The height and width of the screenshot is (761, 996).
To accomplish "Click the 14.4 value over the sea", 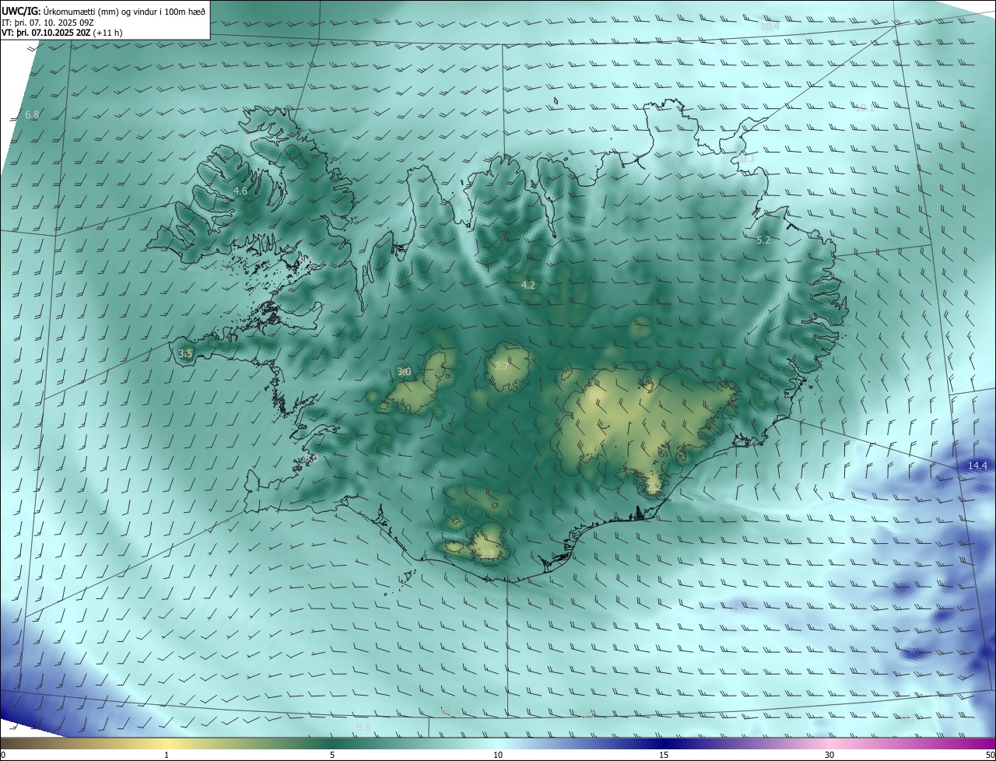I will 977,465.
